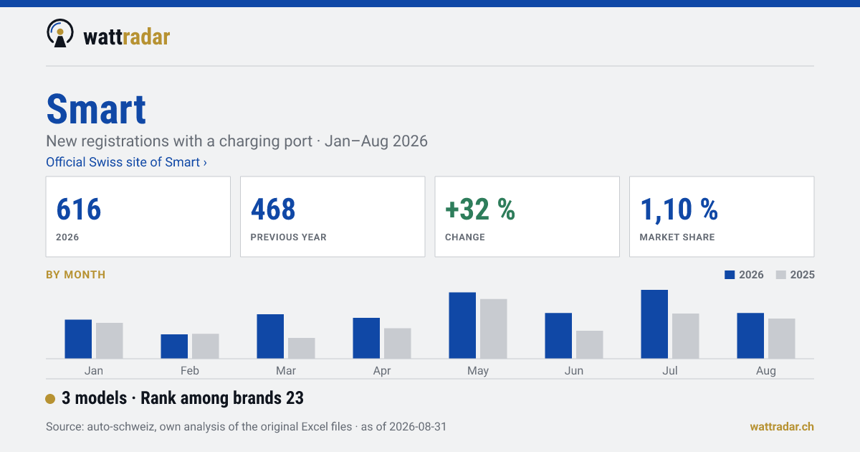
Task: Click the blue 2026 legend swatch
Action: pos(730,275)
